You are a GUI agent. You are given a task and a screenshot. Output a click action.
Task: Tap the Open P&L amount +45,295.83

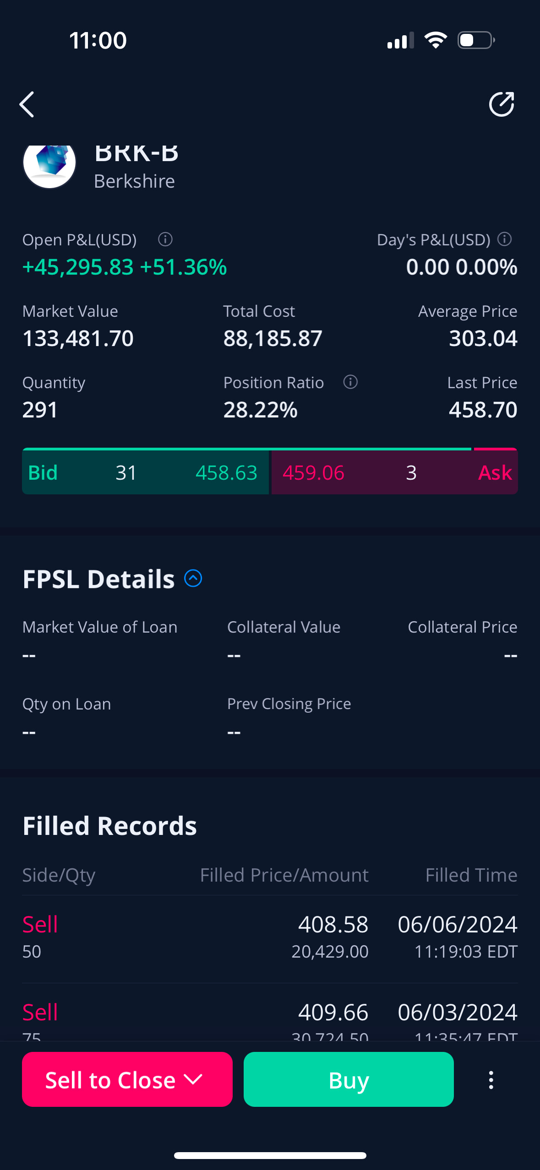tap(78, 267)
